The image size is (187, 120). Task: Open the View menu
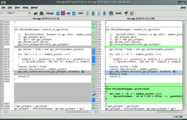pos(17,7)
